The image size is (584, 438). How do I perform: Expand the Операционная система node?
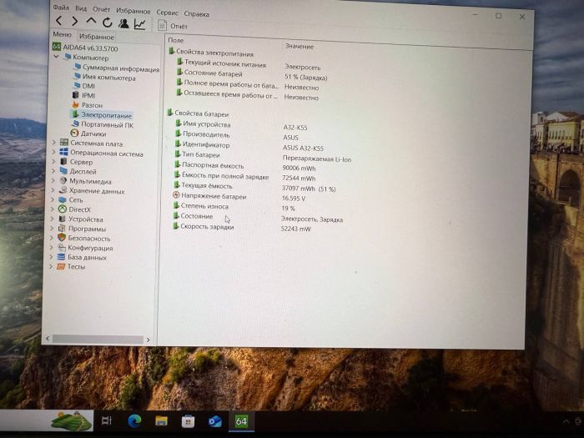click(53, 152)
